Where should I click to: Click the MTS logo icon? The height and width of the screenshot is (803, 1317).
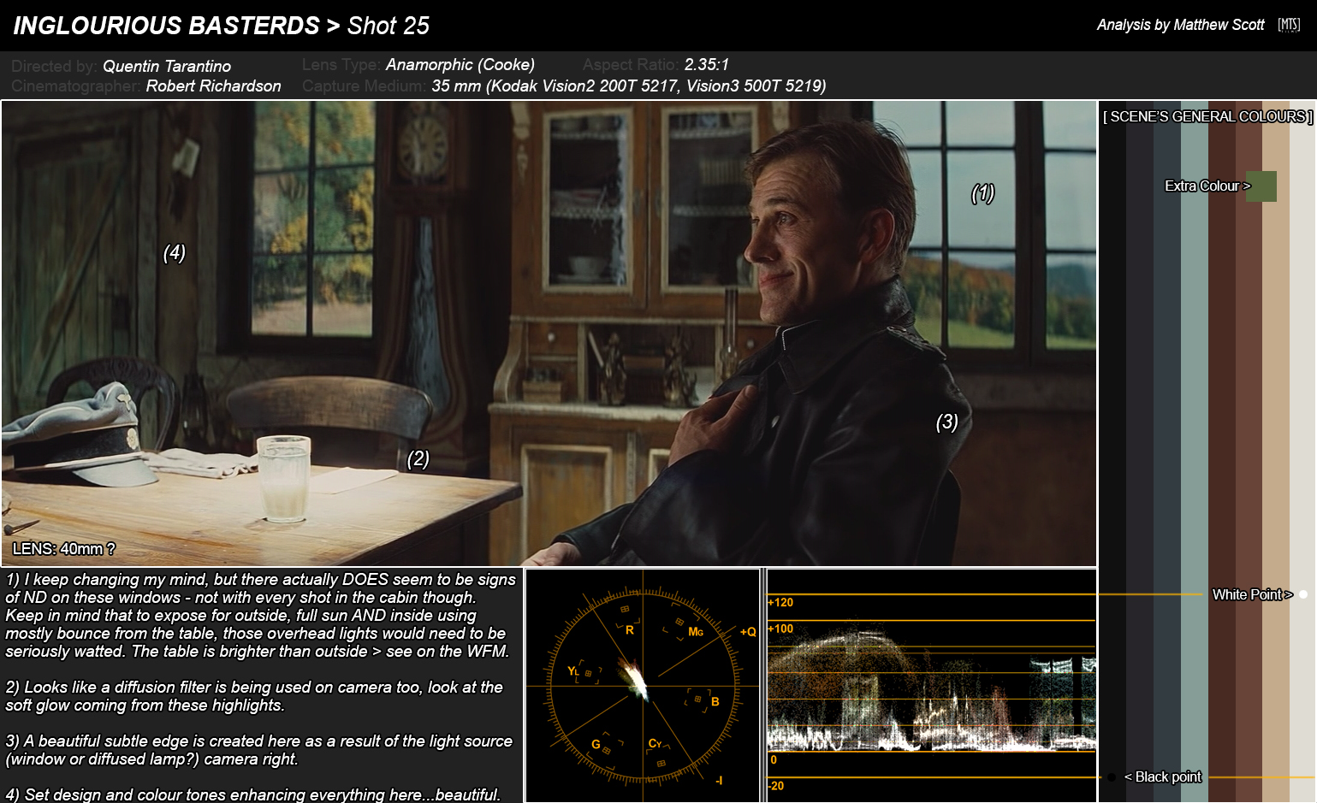pyautogui.click(x=1289, y=25)
